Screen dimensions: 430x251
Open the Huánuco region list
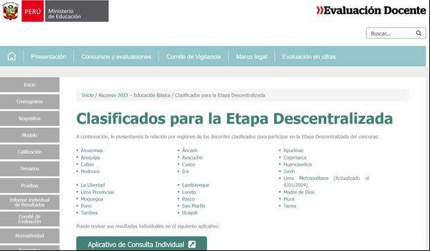pos(90,171)
